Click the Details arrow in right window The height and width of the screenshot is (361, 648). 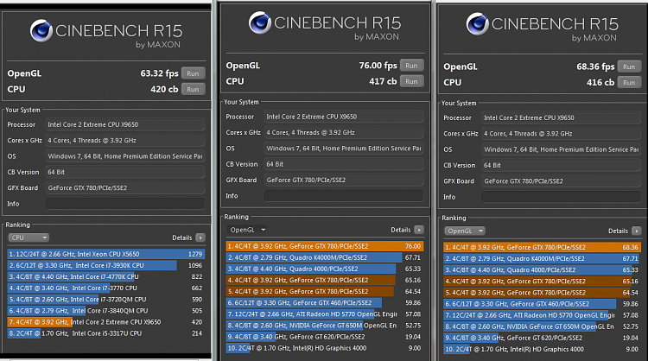[637, 231]
